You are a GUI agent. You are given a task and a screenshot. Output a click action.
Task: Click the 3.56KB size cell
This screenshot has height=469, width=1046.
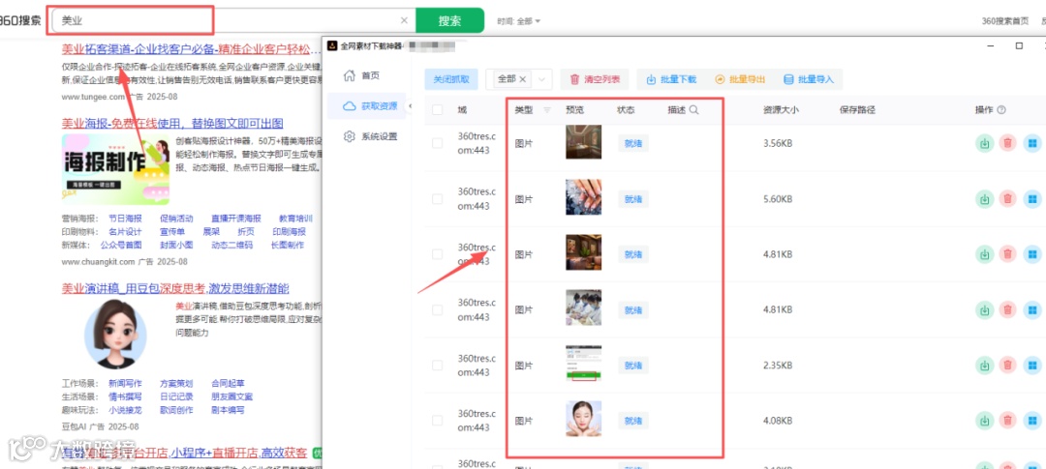pos(778,143)
